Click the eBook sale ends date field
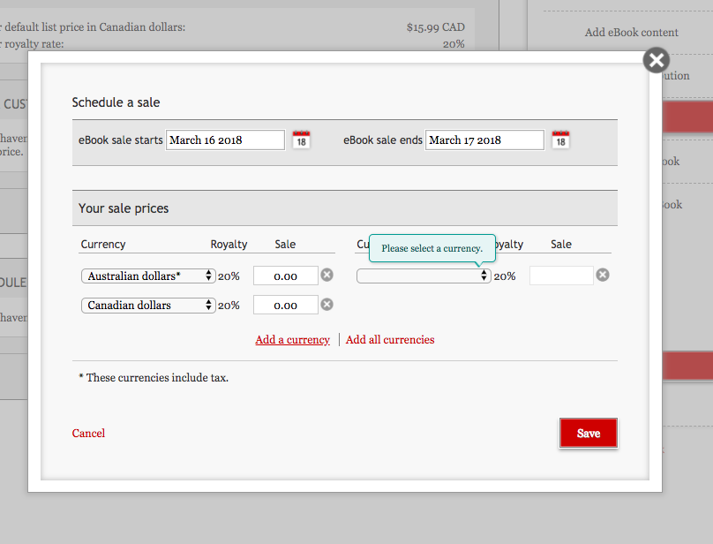The height and width of the screenshot is (544, 713). [484, 140]
